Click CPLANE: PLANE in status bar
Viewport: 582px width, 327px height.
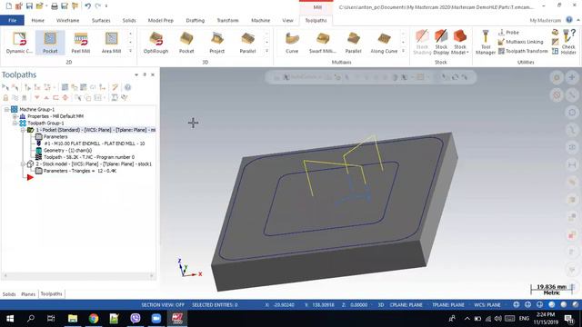(x=406, y=305)
